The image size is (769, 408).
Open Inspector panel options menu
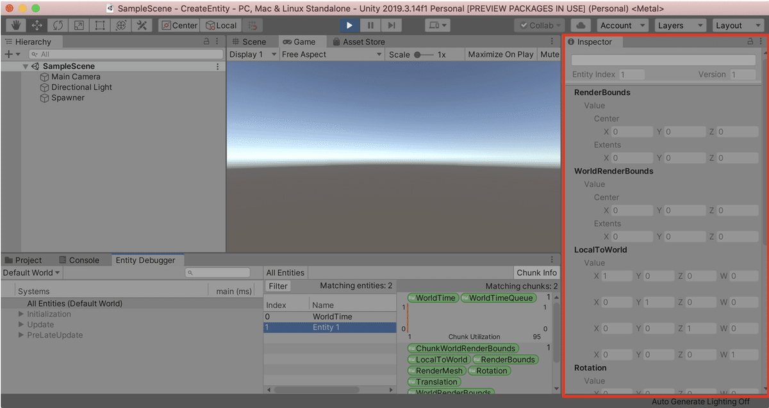761,42
